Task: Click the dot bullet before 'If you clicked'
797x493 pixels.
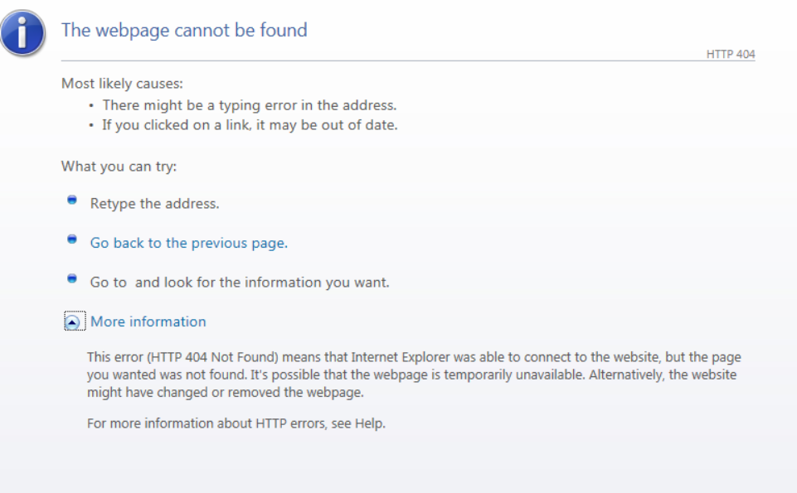Action: [91, 125]
